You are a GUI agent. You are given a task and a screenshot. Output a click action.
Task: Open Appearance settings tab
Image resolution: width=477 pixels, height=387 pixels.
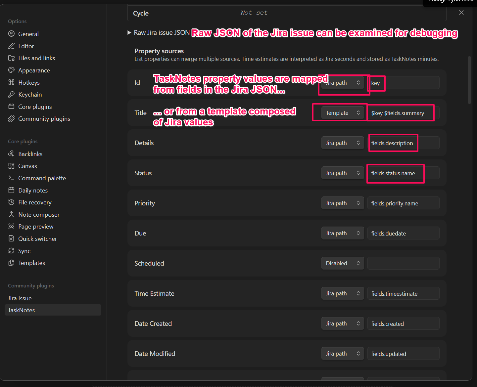click(x=53, y=70)
